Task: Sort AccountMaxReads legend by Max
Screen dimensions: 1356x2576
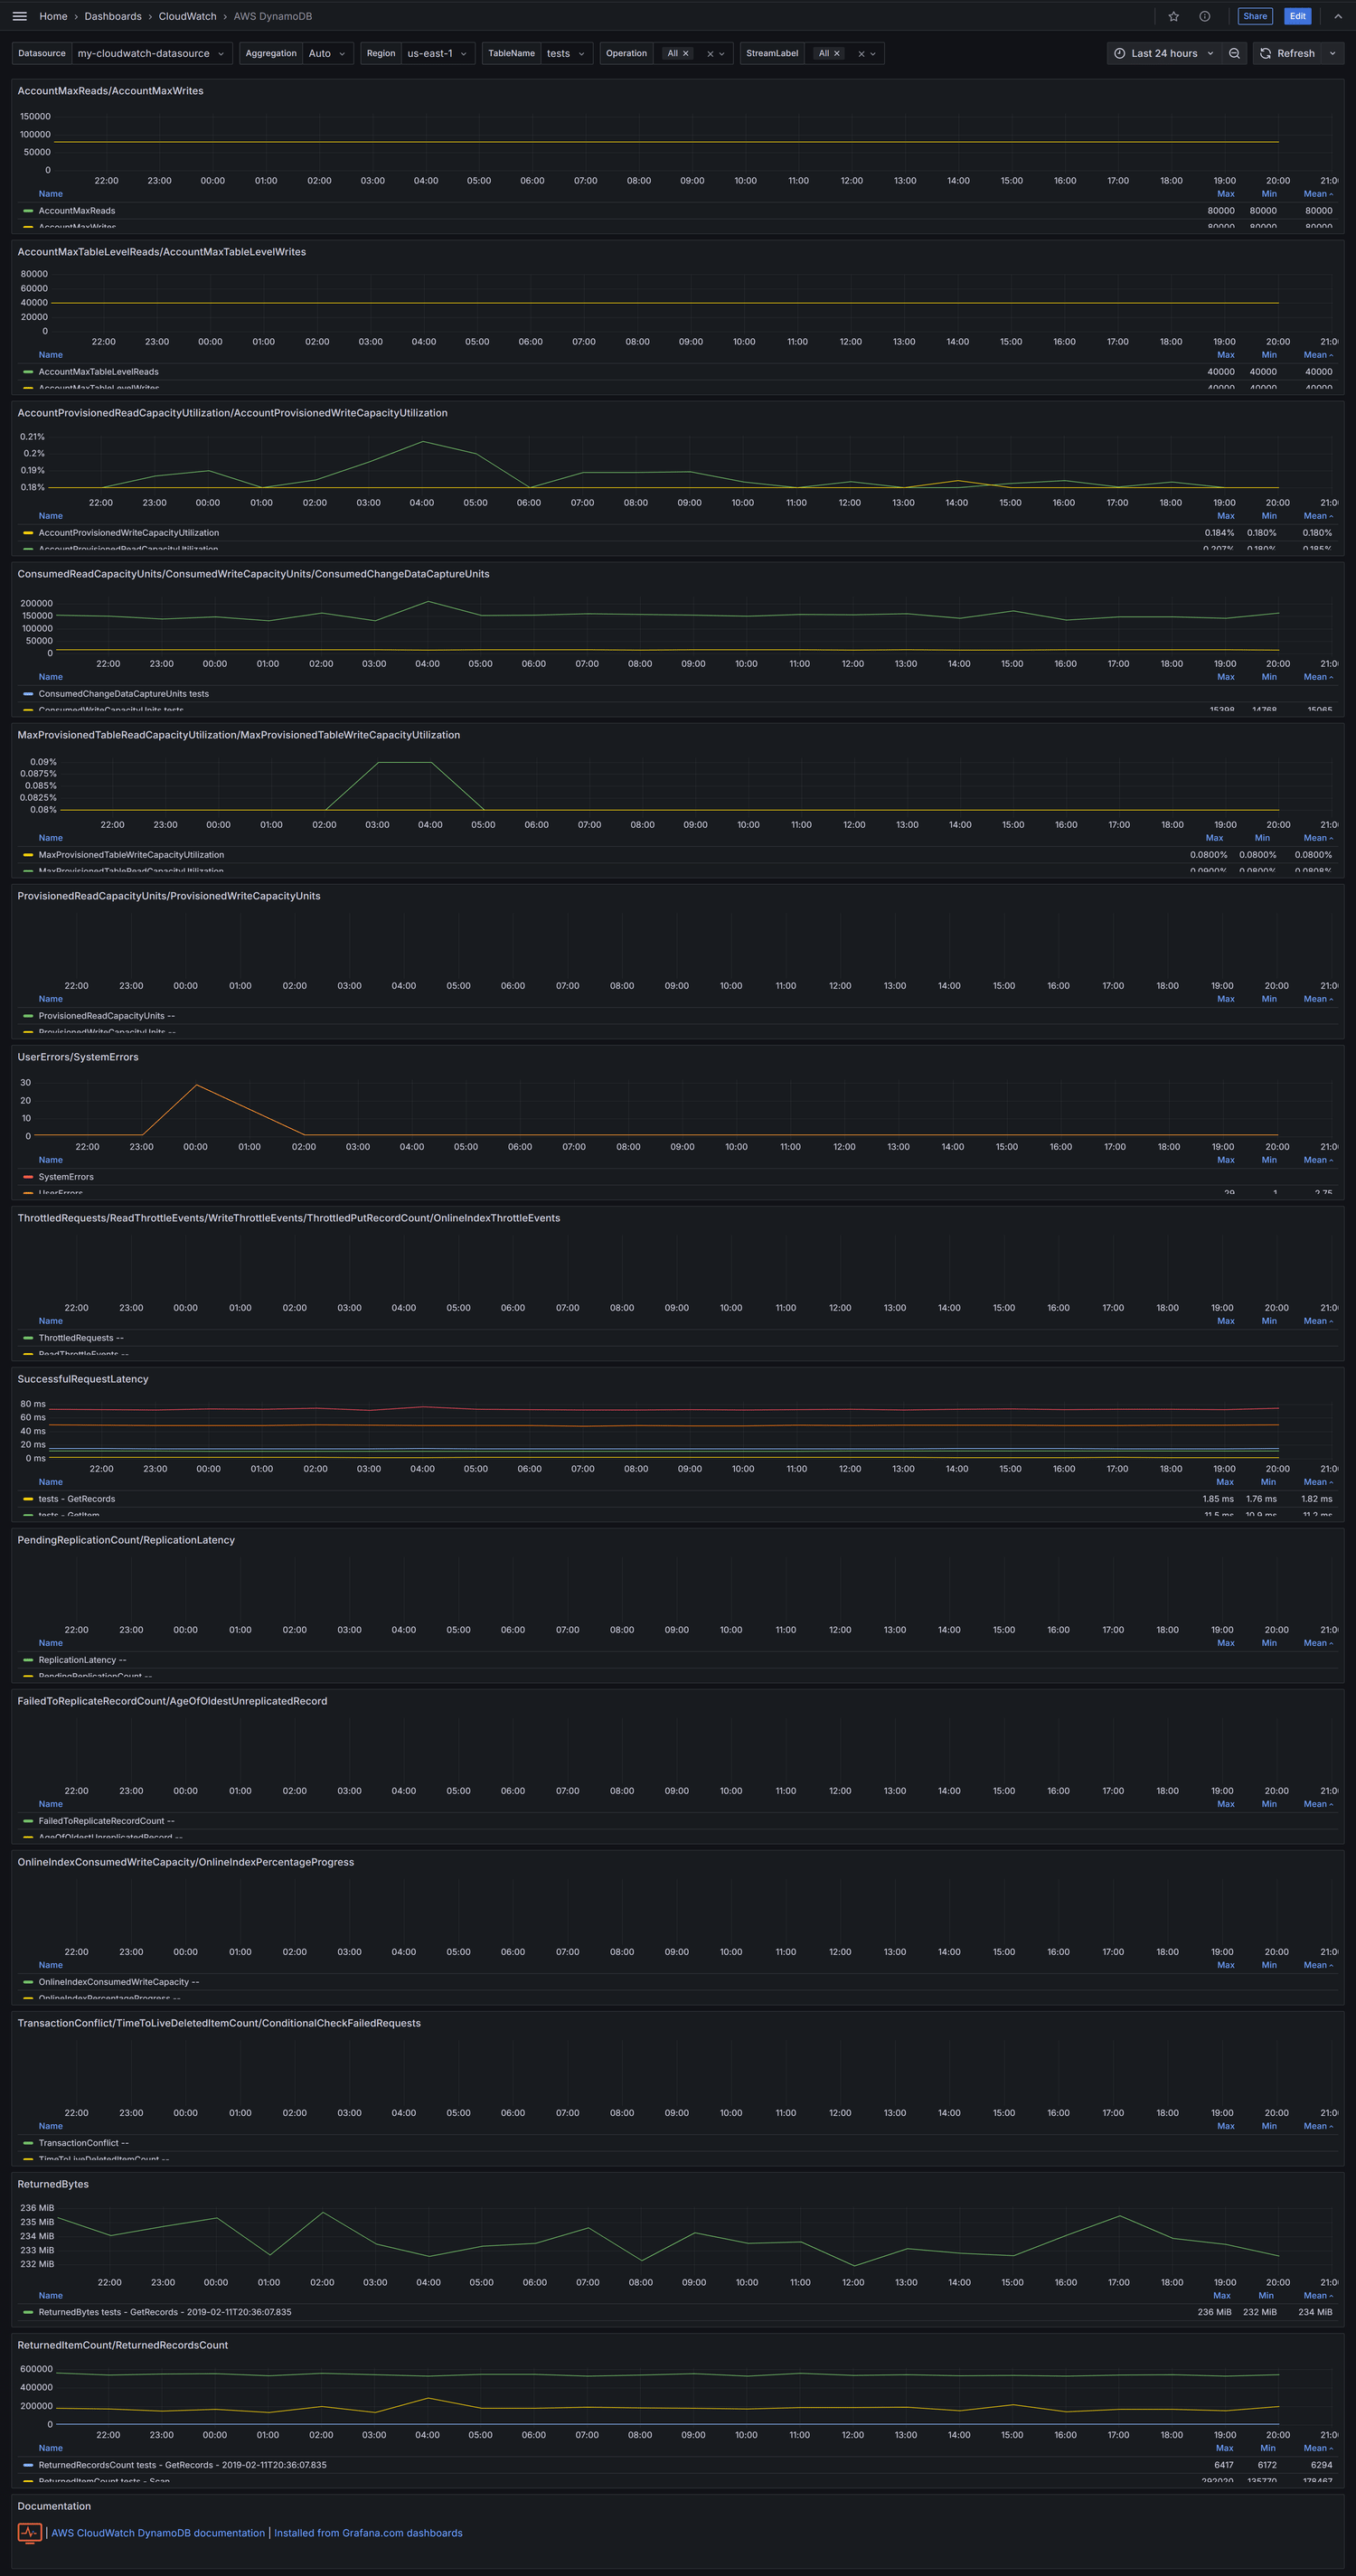Action: tap(1225, 194)
